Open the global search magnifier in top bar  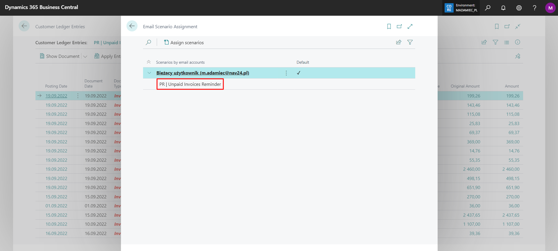coord(488,8)
